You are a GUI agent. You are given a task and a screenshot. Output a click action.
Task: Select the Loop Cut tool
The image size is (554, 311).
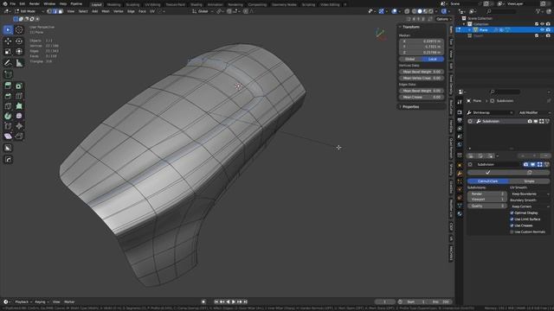click(x=19, y=96)
